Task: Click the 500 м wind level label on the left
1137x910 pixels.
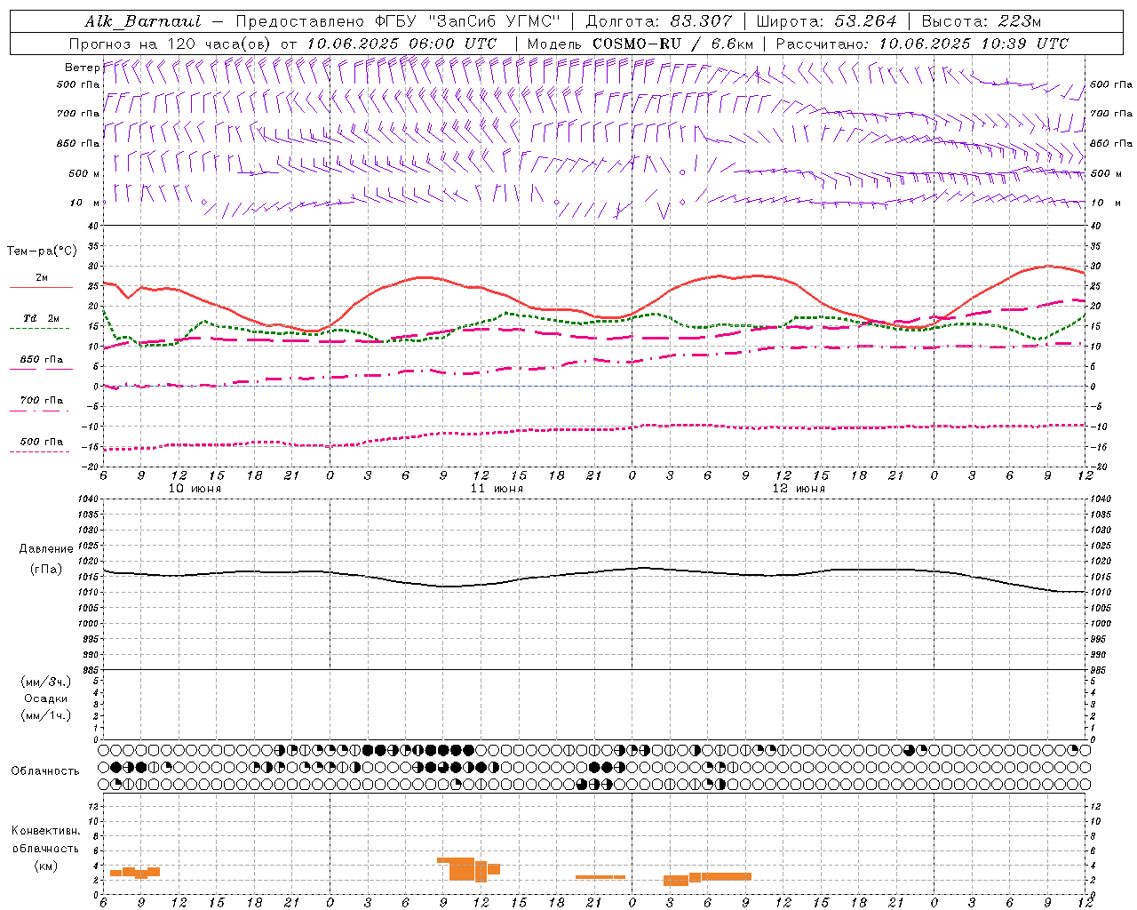Action: 84,173
